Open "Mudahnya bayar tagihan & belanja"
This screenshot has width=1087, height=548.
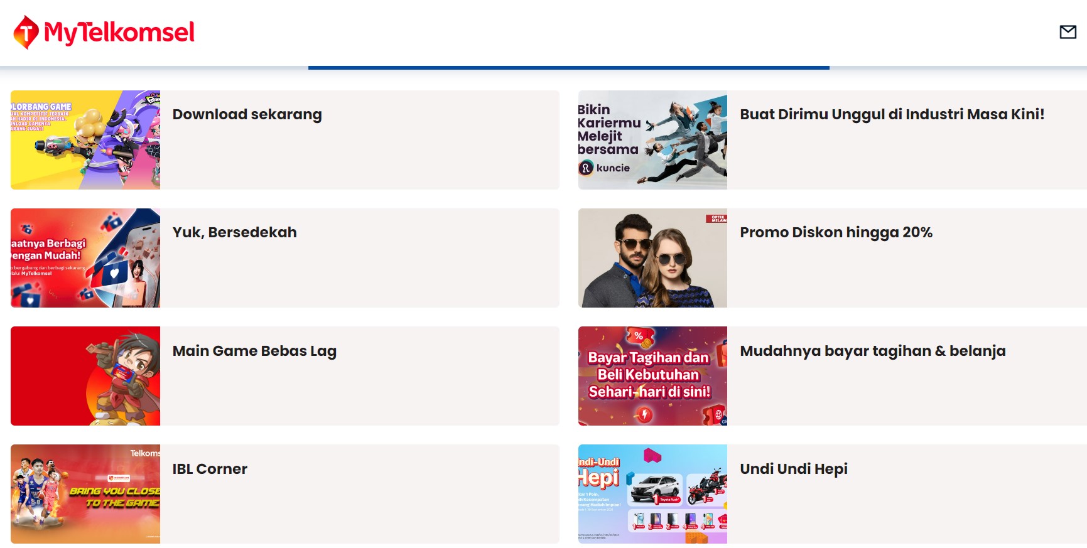coord(872,351)
